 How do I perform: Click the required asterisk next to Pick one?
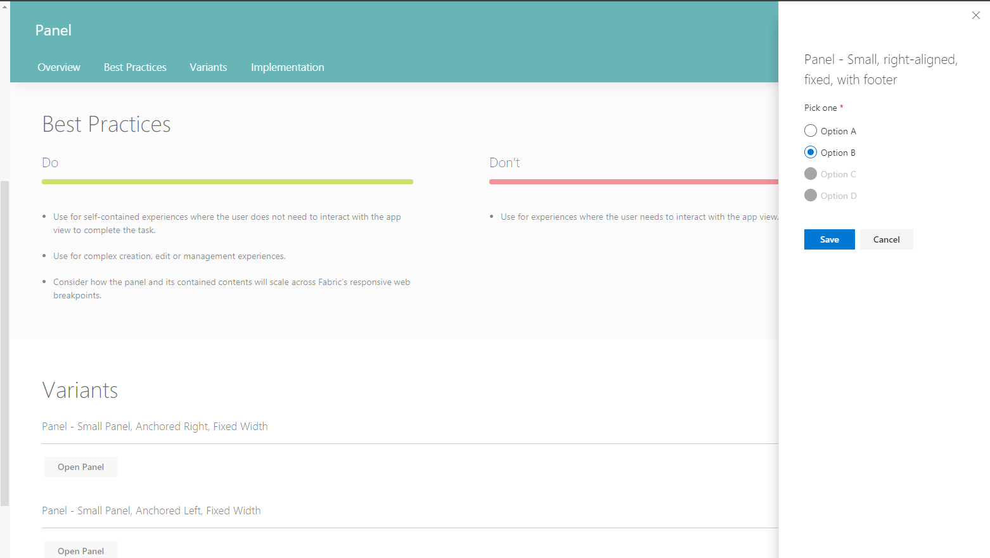tap(841, 105)
